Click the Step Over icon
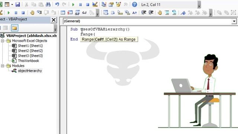This screenshot has width=238, height=134. tap(46, 12)
